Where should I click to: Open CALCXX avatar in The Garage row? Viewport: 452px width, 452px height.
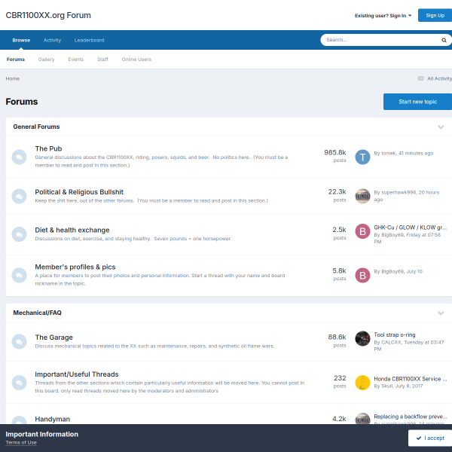point(362,338)
